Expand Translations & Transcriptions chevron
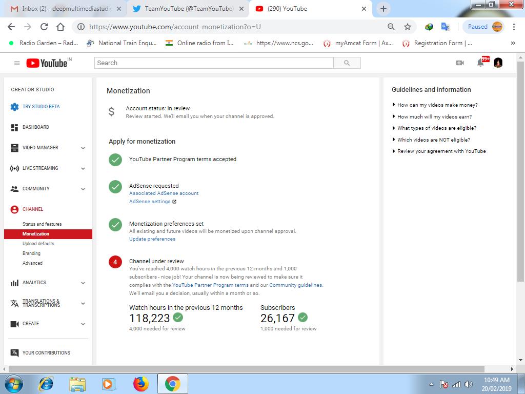The image size is (525, 394). tap(83, 304)
